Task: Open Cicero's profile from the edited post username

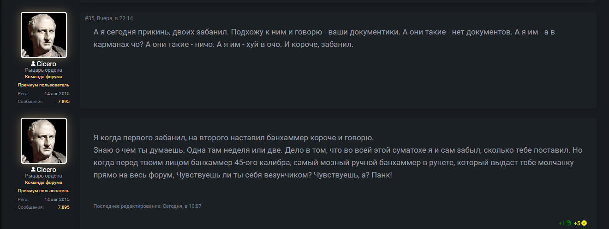Action: click(47, 170)
